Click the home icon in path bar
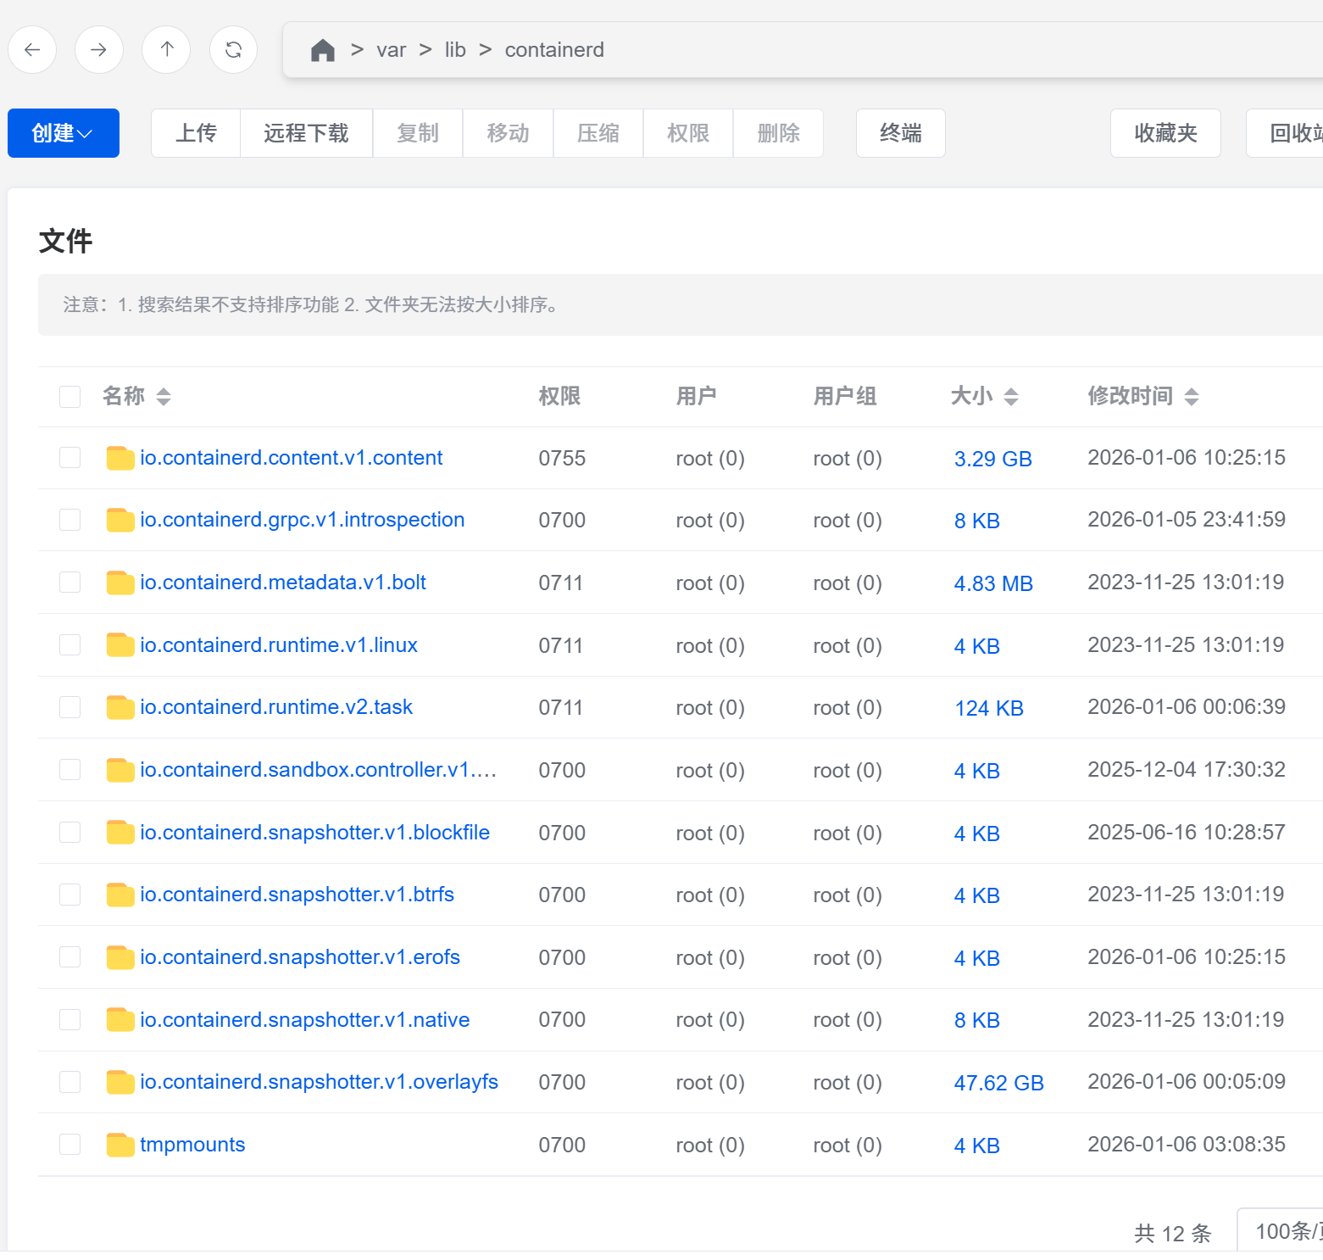The height and width of the screenshot is (1260, 1323). click(322, 51)
